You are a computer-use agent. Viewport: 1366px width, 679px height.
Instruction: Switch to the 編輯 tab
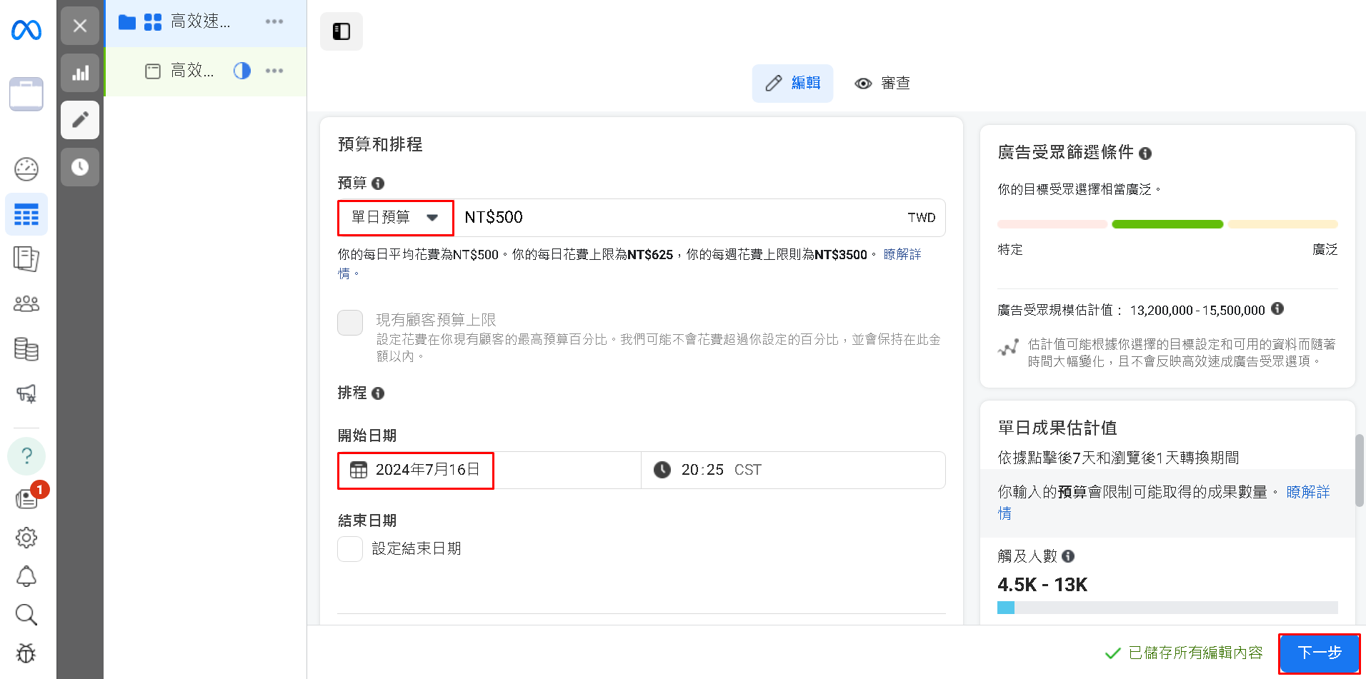pos(792,84)
